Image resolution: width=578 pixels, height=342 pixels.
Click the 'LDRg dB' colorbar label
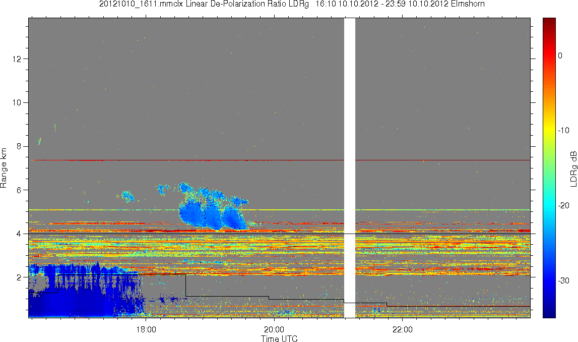(573, 168)
